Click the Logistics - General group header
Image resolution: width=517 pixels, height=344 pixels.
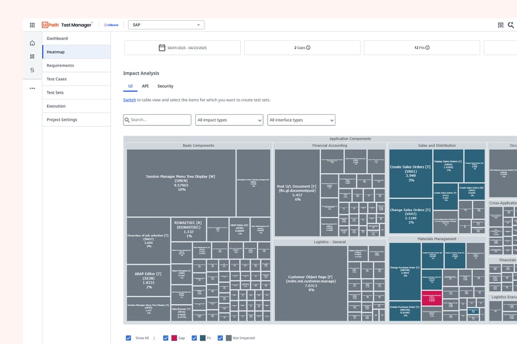pos(330,242)
